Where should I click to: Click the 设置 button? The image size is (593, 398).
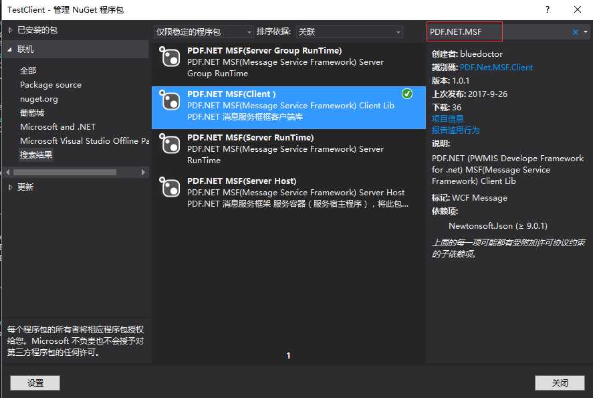(x=35, y=383)
